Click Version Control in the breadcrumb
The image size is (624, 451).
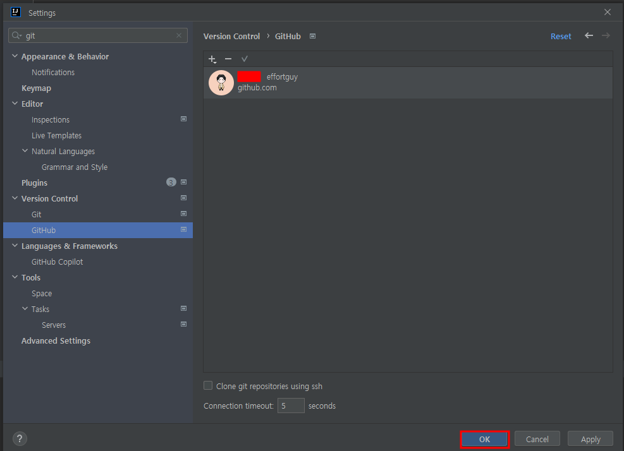tap(231, 36)
